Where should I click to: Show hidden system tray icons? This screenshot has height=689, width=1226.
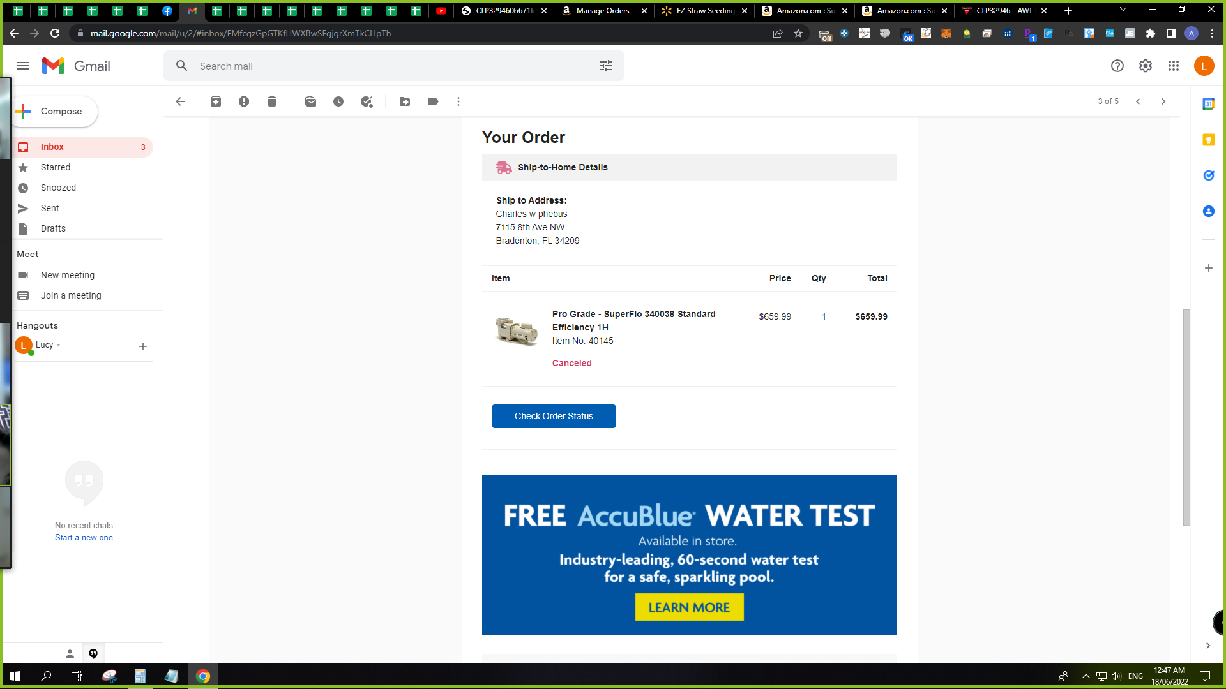click(1086, 676)
